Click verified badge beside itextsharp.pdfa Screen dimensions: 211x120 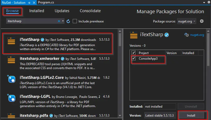[51, 116]
